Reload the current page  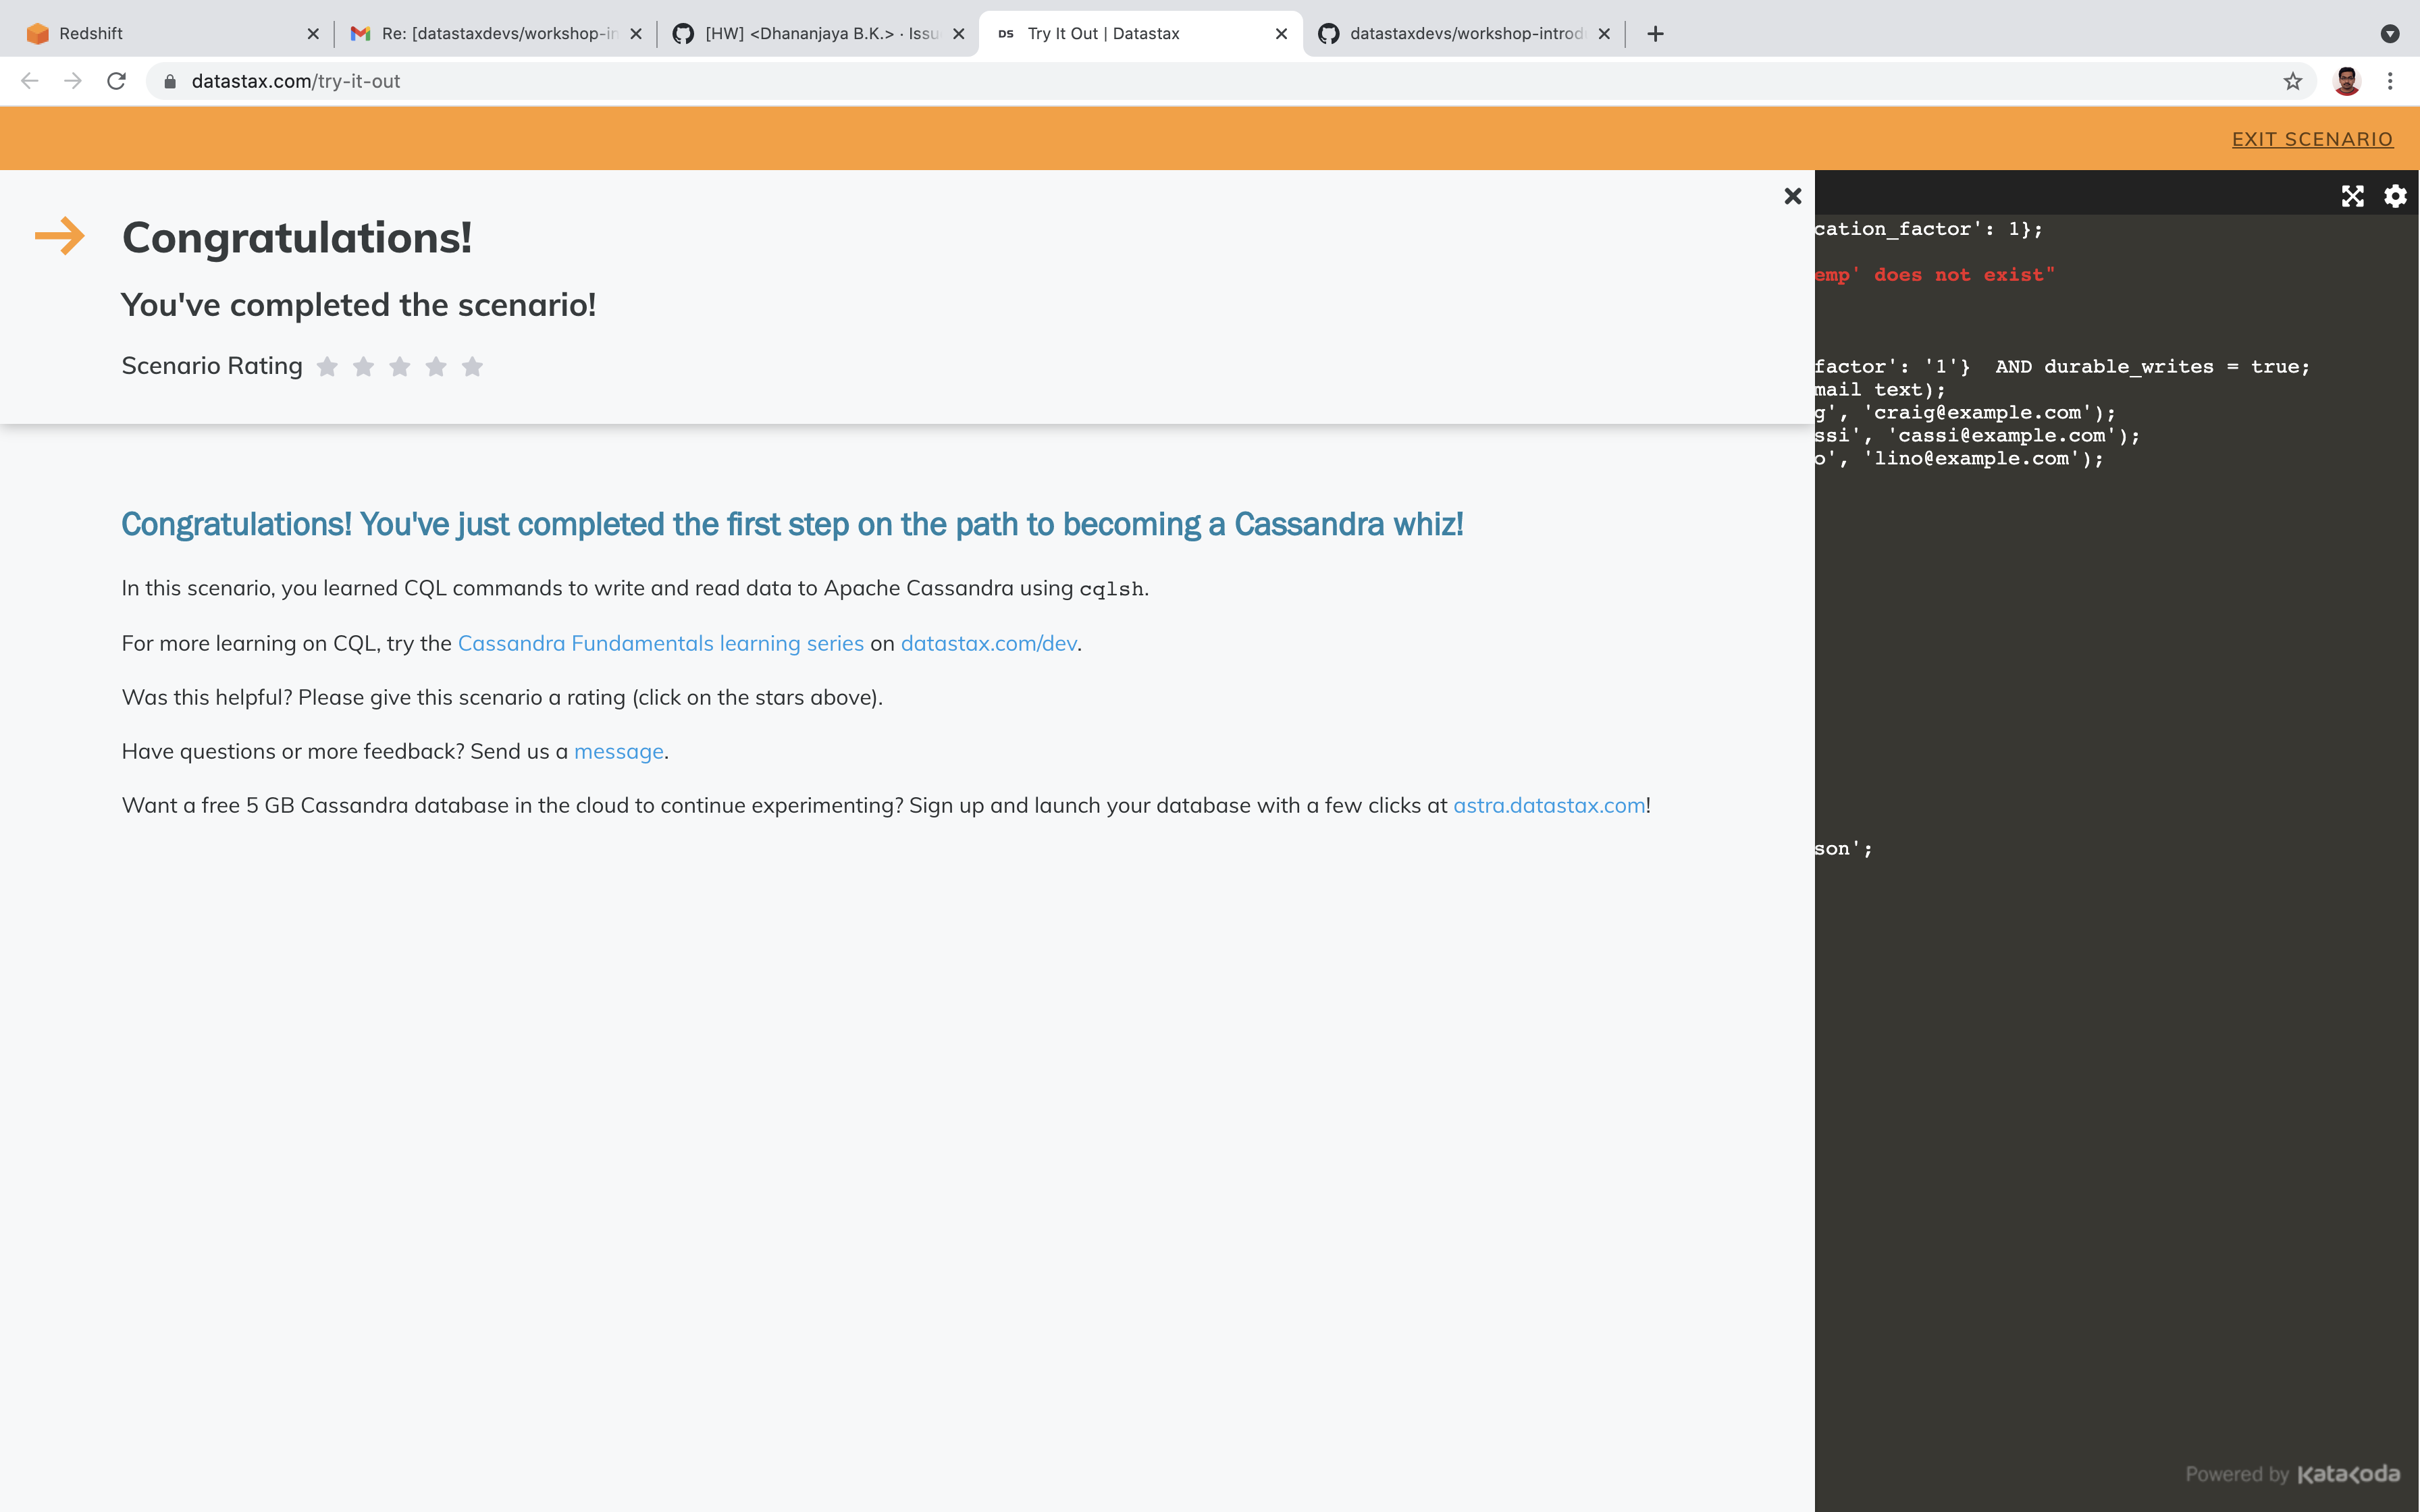tap(116, 81)
